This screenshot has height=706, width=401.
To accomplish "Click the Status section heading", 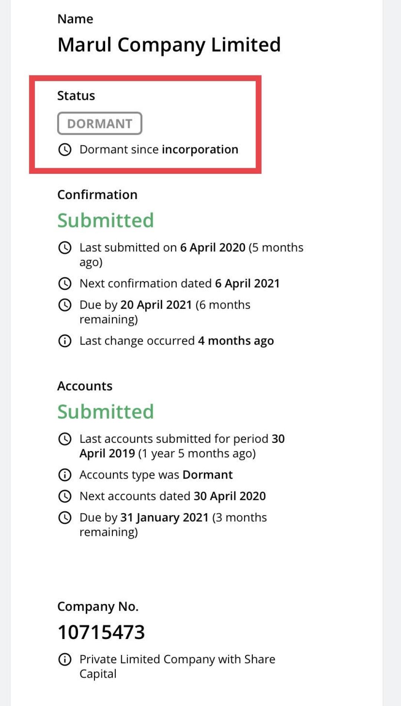I will (x=76, y=96).
